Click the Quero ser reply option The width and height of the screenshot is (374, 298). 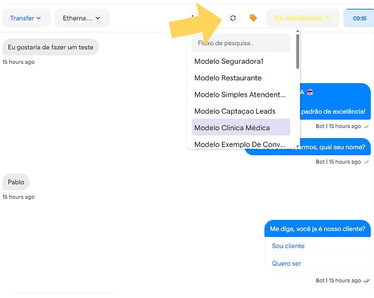click(287, 263)
